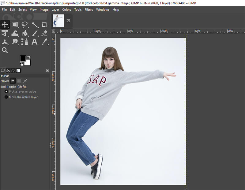Select the Move tool in toolbox
The width and height of the screenshot is (245, 190).
(x=5, y=24)
